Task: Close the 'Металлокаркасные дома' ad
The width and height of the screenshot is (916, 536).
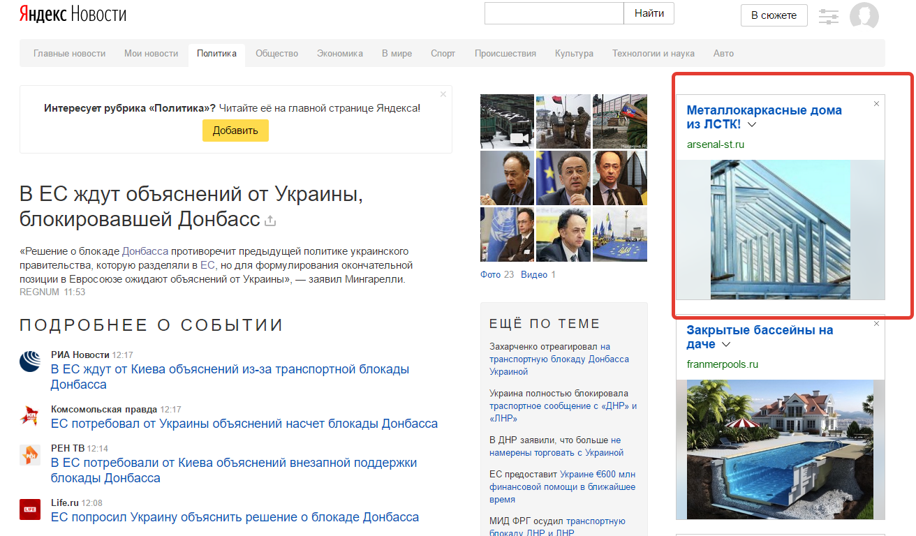Action: pos(877,104)
